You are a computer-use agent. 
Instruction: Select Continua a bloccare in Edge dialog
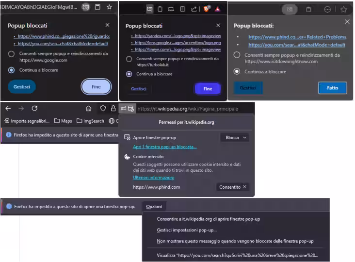(237, 71)
